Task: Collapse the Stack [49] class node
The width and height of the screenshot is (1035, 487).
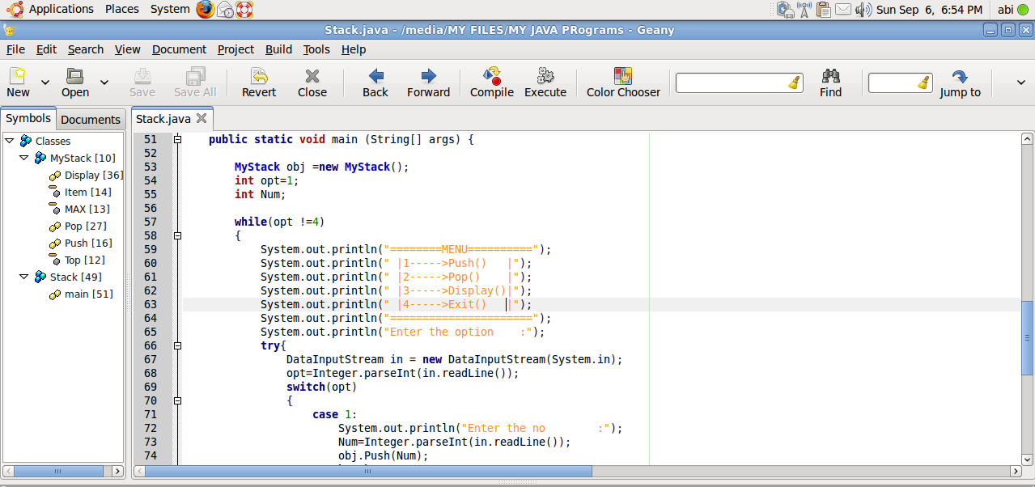Action: point(24,277)
